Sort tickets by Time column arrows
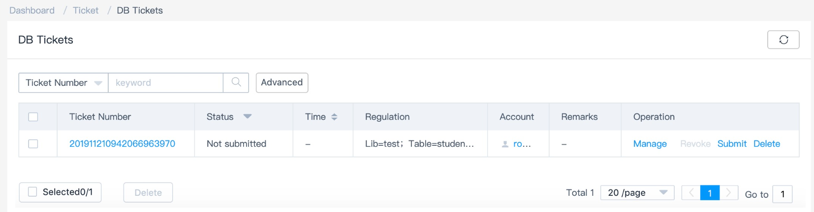Image resolution: width=814 pixels, height=212 pixels. (334, 117)
